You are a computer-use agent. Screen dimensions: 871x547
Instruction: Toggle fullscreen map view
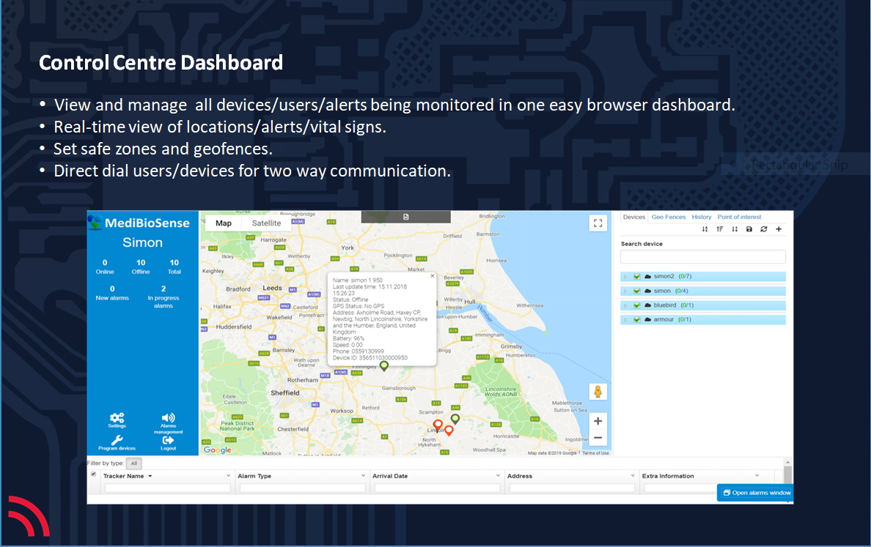598,223
